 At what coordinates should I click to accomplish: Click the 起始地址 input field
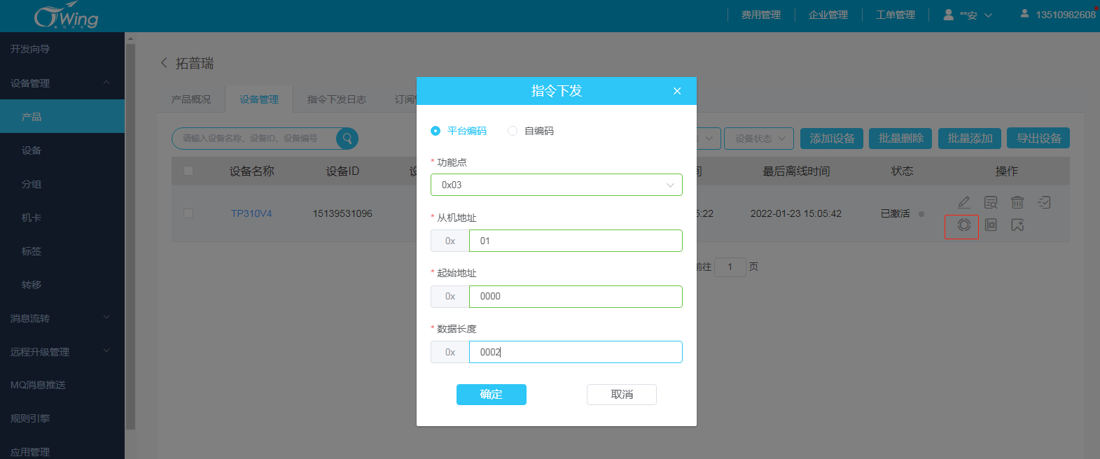pos(575,297)
